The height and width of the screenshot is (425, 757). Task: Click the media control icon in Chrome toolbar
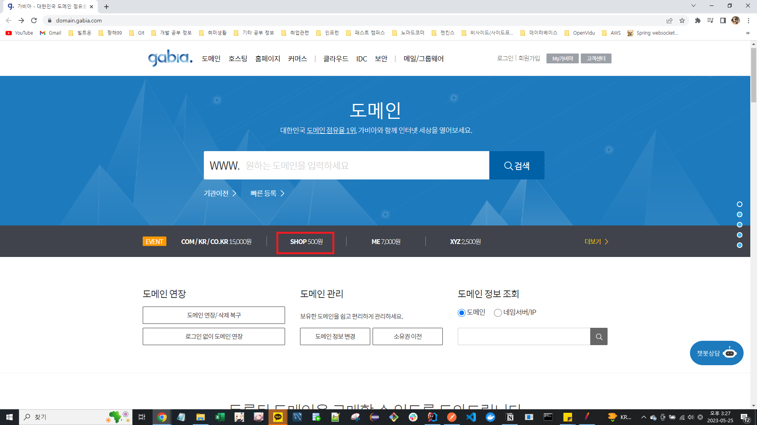pyautogui.click(x=710, y=20)
